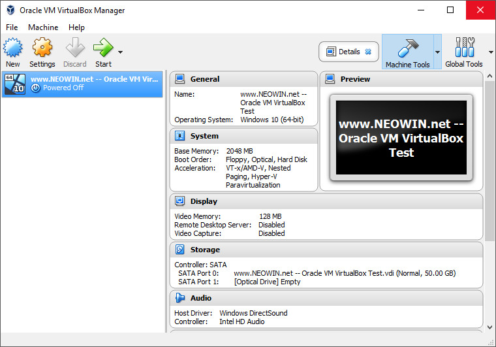Click the Audio section speaker icon
This screenshot has height=347, width=496.
click(x=179, y=298)
